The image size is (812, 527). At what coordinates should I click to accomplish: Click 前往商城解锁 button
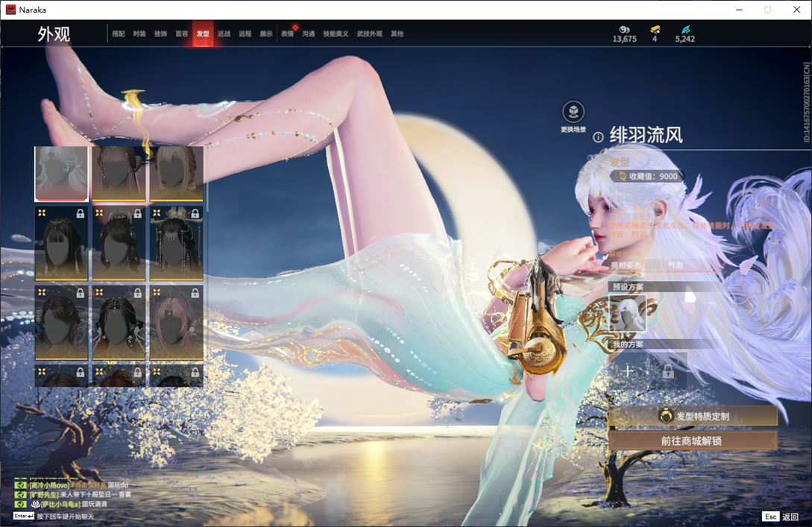[x=693, y=441]
